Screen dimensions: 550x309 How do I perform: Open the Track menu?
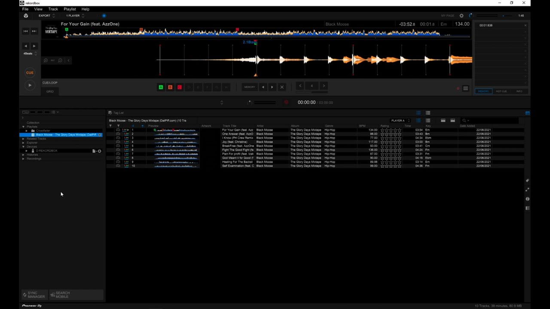tap(53, 9)
